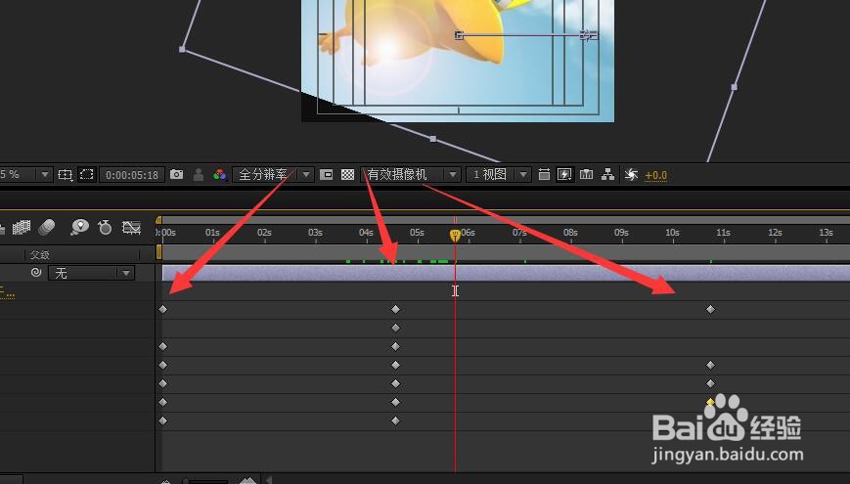Viewport: 850px width, 484px height.
Task: Click the parent pick whip spiral icon
Action: [x=36, y=273]
